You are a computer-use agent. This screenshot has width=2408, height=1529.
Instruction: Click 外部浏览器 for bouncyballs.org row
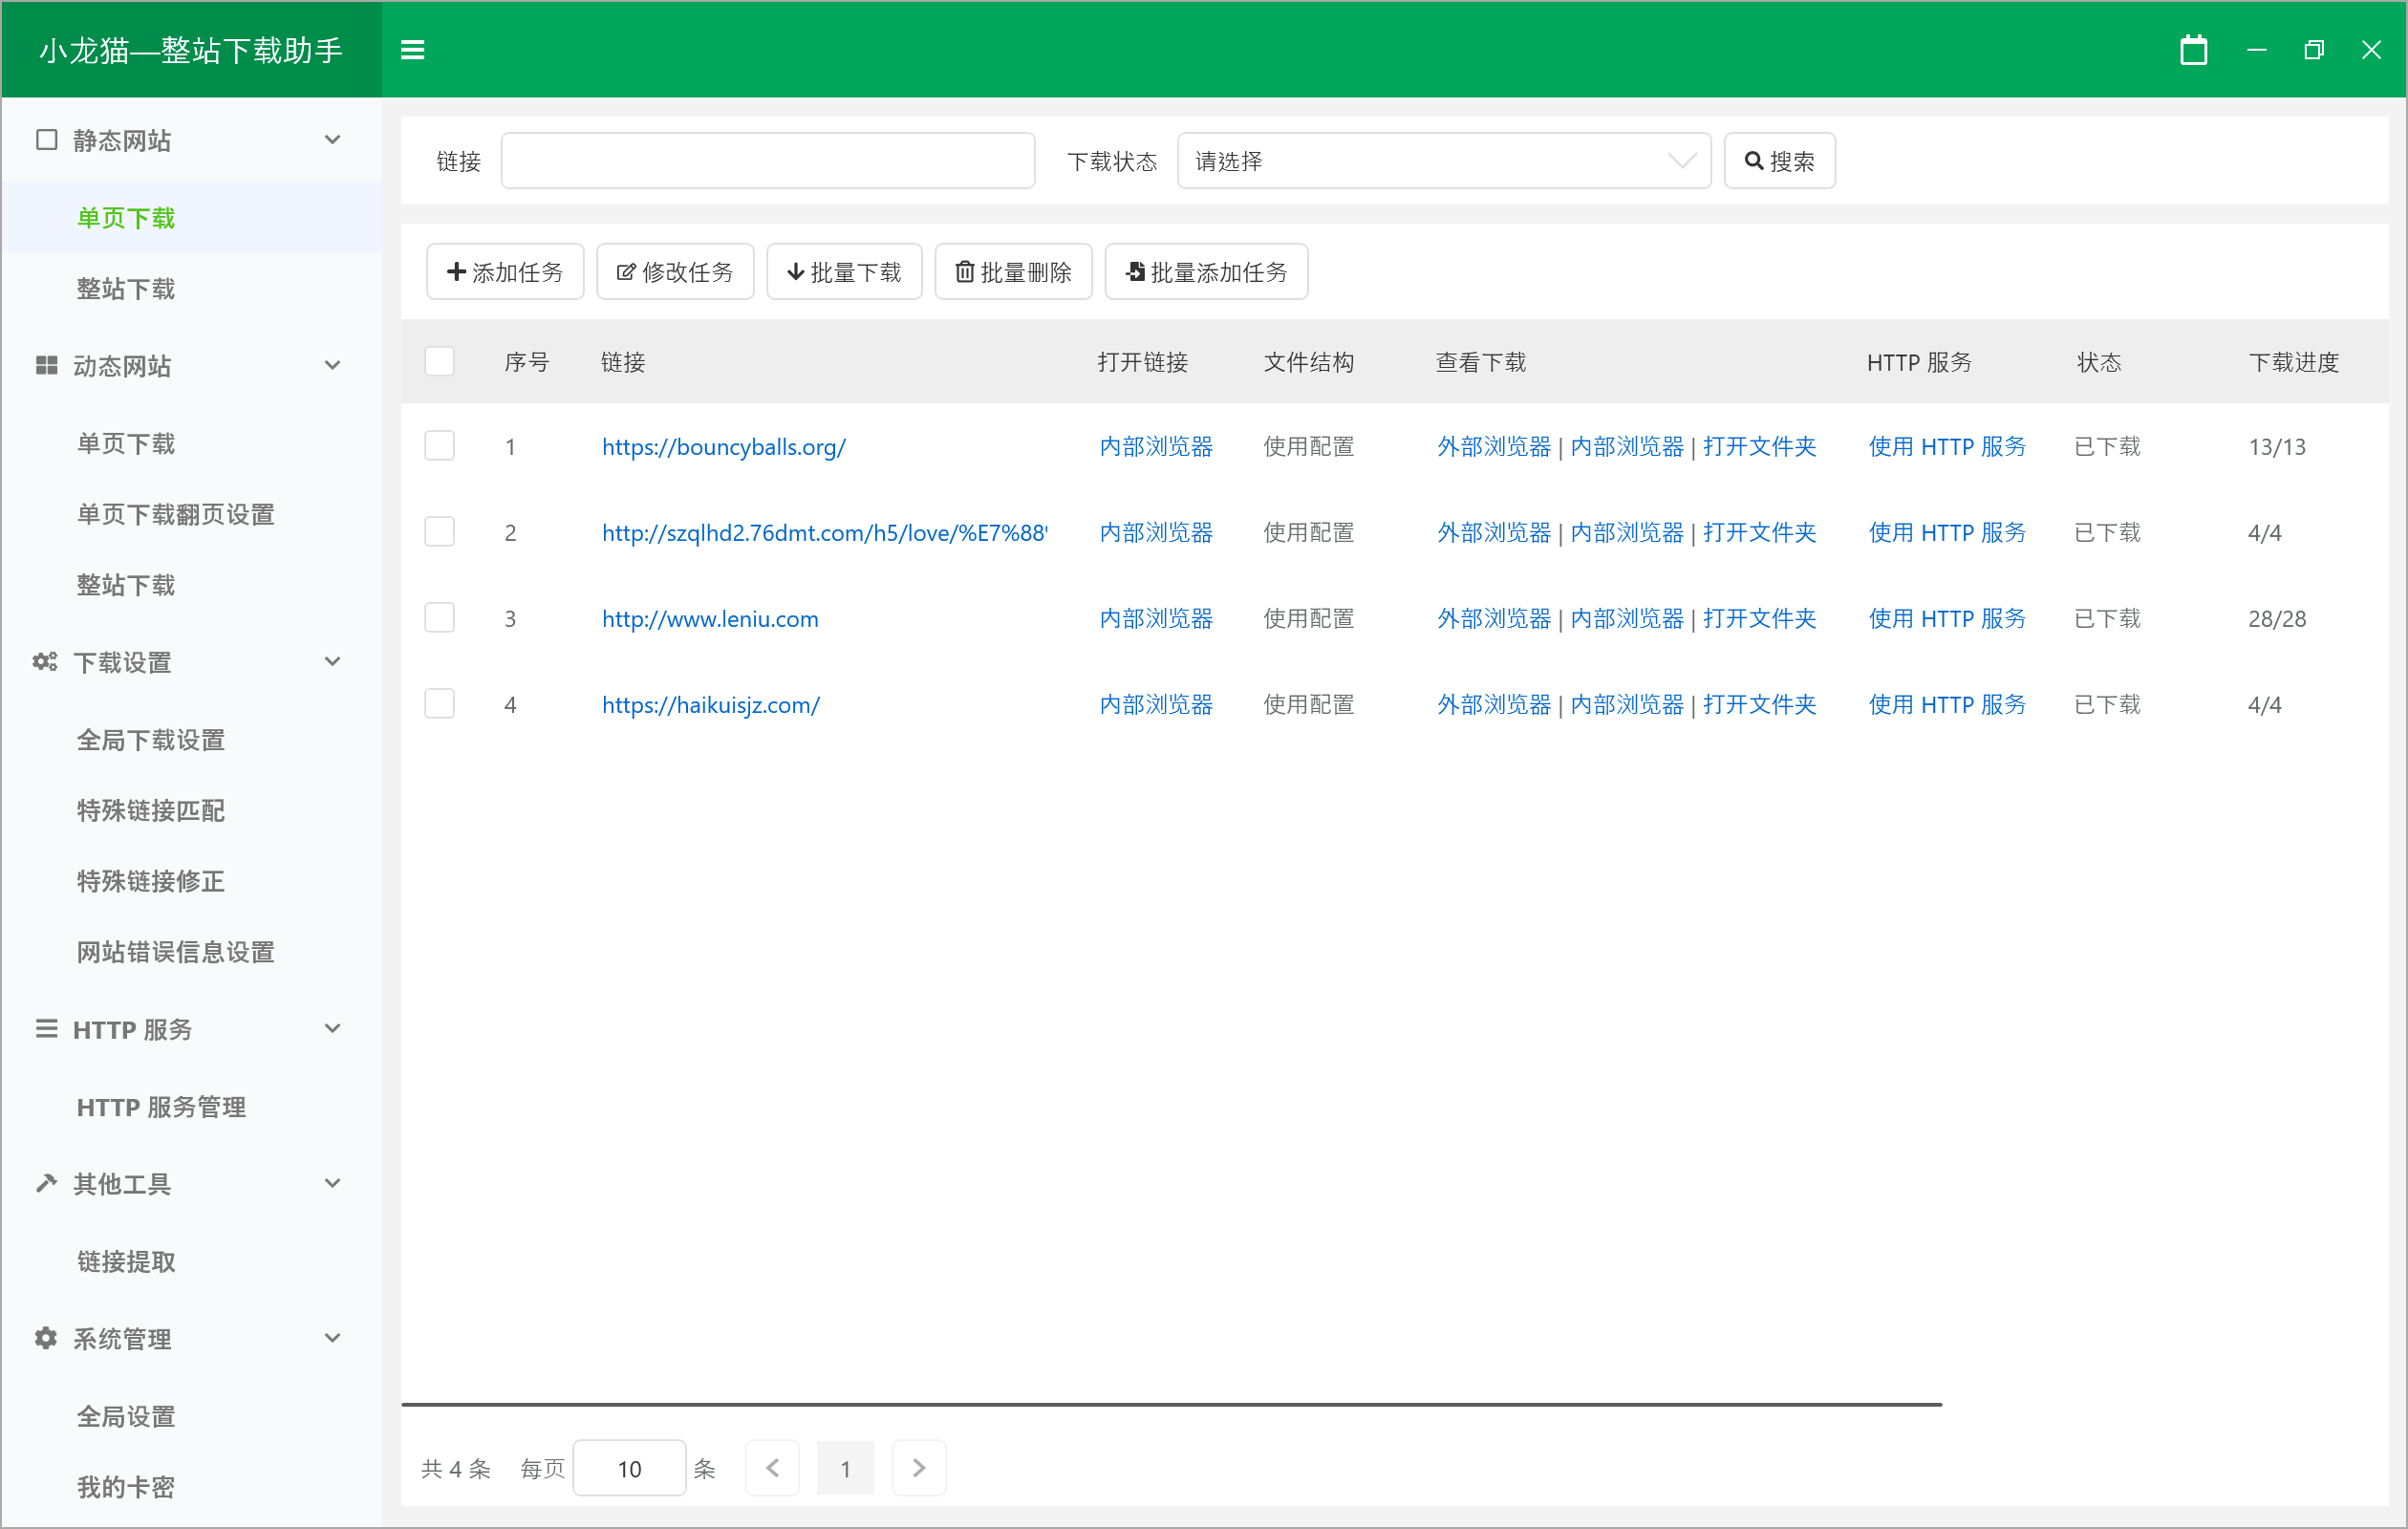pos(1494,447)
